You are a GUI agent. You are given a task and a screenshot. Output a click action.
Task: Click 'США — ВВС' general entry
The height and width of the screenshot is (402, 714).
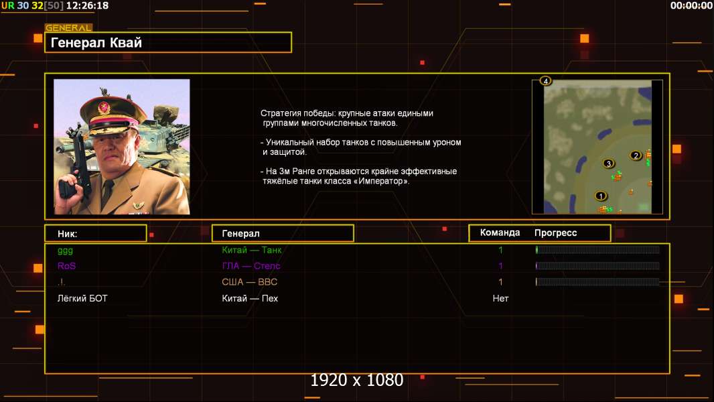point(250,282)
